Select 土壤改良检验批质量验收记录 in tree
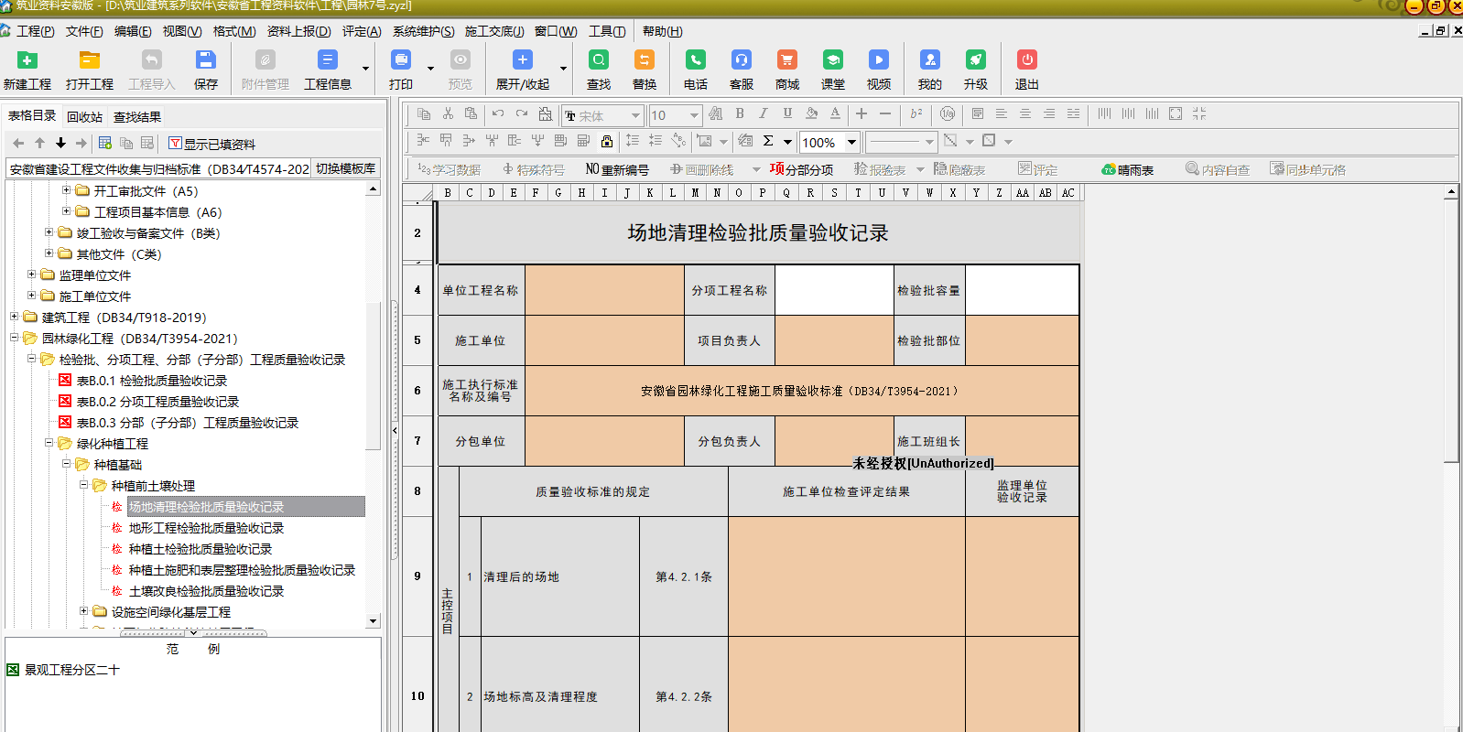 (x=206, y=591)
